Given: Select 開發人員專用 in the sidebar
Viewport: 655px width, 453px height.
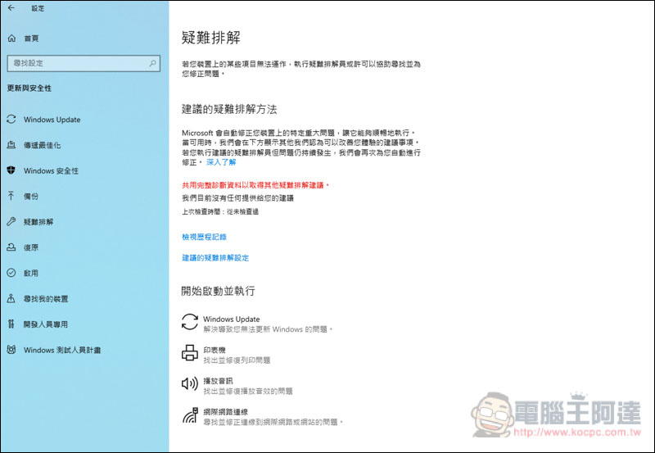Looking at the screenshot, I should pos(46,324).
